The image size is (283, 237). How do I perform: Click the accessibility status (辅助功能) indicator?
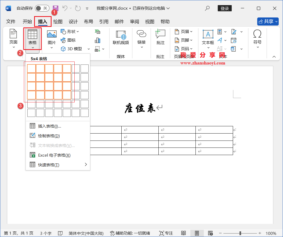130,233
